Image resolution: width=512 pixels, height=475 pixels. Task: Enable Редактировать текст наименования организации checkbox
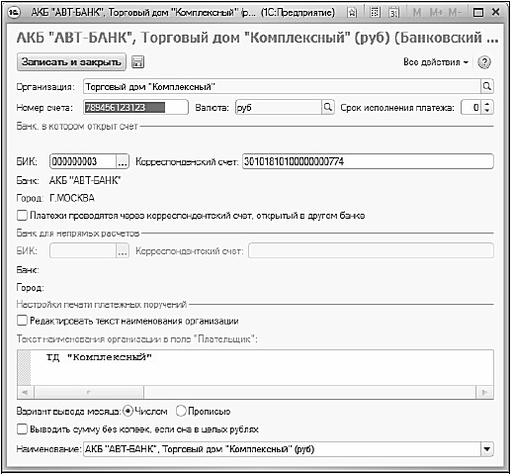click(x=22, y=321)
